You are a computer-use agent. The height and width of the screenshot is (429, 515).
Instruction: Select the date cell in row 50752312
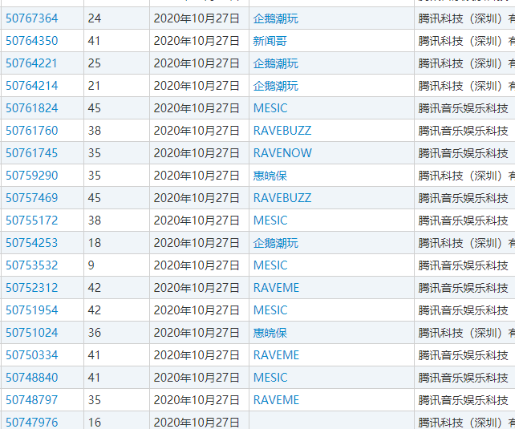click(x=200, y=288)
